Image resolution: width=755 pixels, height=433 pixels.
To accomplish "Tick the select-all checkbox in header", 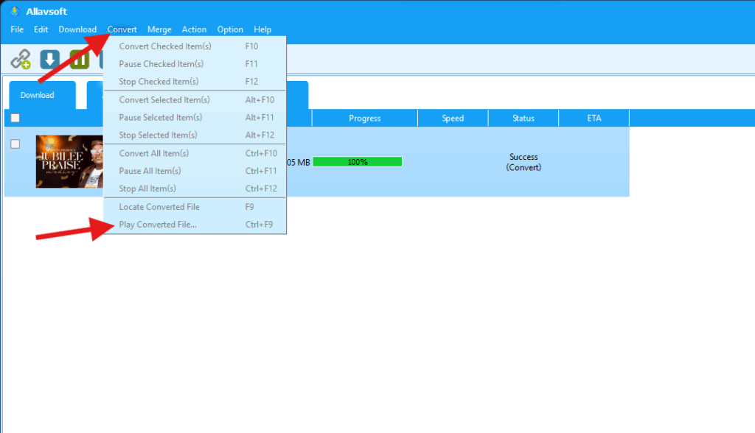I will click(15, 118).
